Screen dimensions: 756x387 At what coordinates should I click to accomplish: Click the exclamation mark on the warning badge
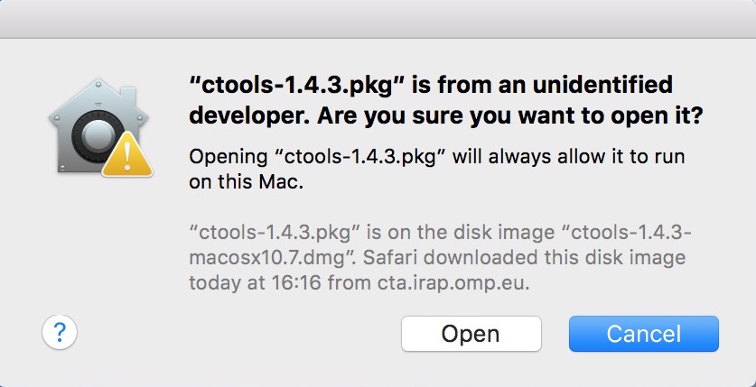point(126,159)
